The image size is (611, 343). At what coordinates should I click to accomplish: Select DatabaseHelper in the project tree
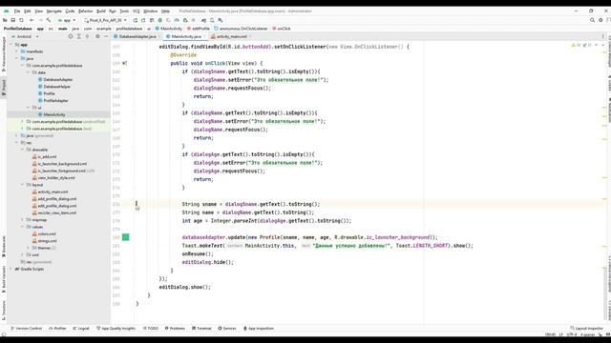tap(57, 87)
